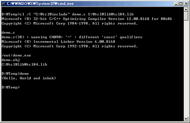Click the cl compile command line
Screen dimensions: 190x123
[67, 14]
